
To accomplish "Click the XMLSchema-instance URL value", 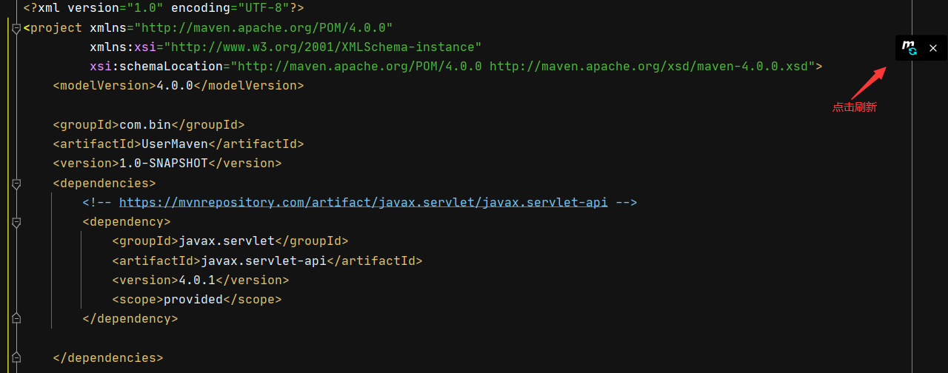I will coord(323,47).
